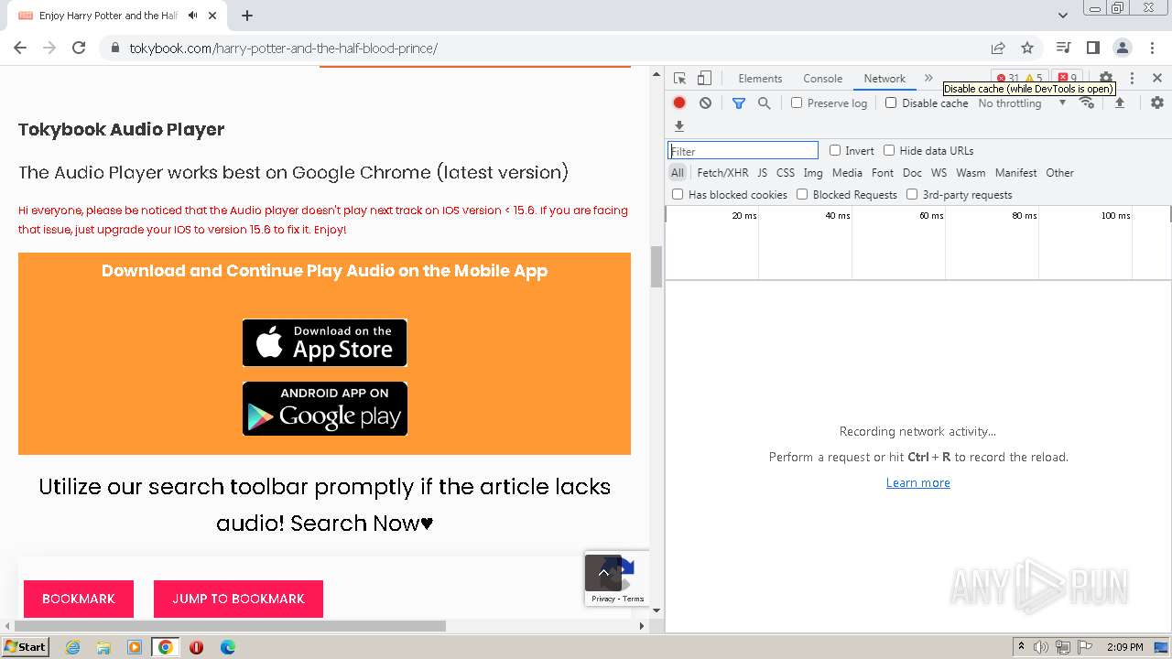Check 3rd-party requests option

(x=912, y=194)
